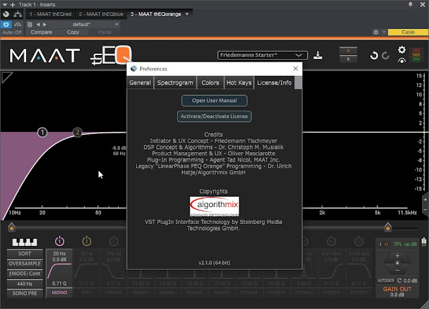Image resolution: width=429 pixels, height=309 pixels.
Task: Click the undo arrow icon
Action: coord(374,56)
